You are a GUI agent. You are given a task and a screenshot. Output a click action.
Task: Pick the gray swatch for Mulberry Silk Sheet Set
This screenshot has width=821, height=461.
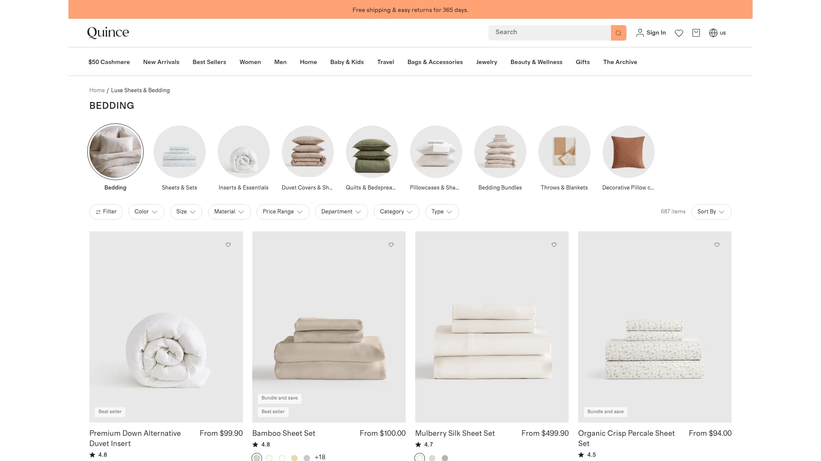[445, 458]
